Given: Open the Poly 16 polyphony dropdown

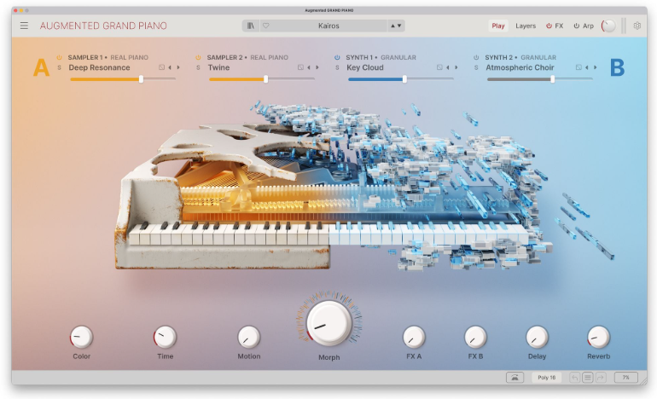Looking at the screenshot, I should pyautogui.click(x=546, y=377).
